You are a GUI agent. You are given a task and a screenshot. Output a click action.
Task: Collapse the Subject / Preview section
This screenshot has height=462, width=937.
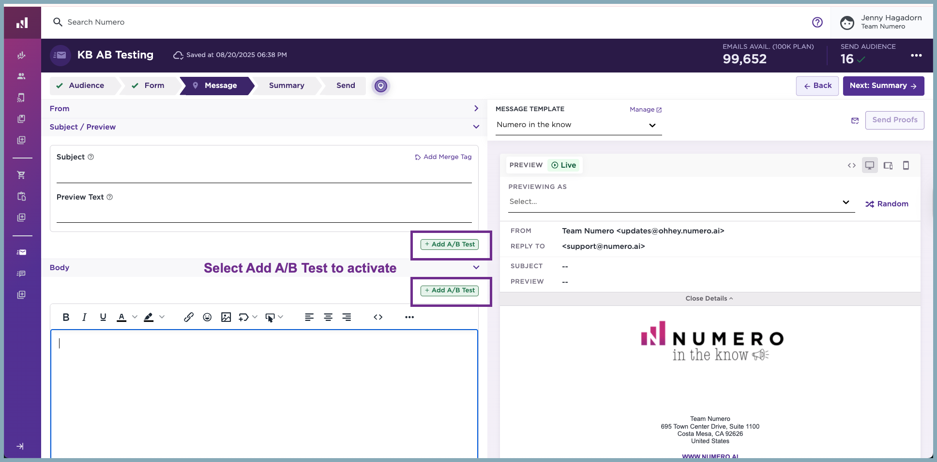pyautogui.click(x=476, y=127)
